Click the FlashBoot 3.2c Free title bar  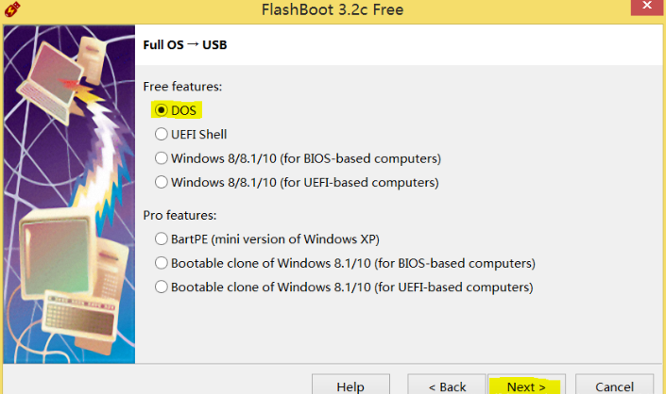(333, 9)
